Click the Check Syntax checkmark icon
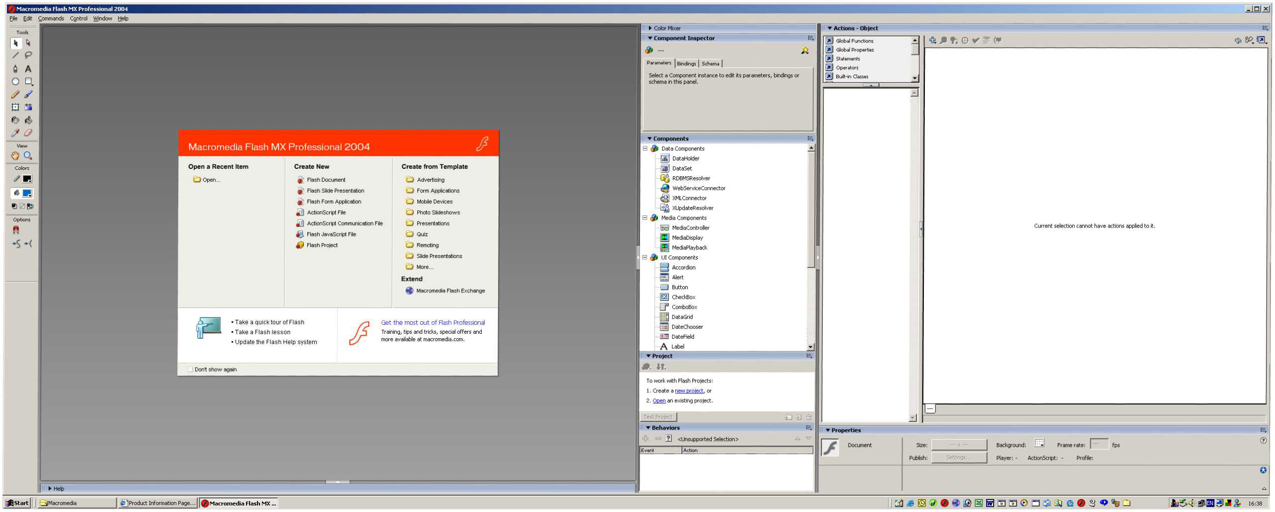1275x512 pixels. point(976,40)
